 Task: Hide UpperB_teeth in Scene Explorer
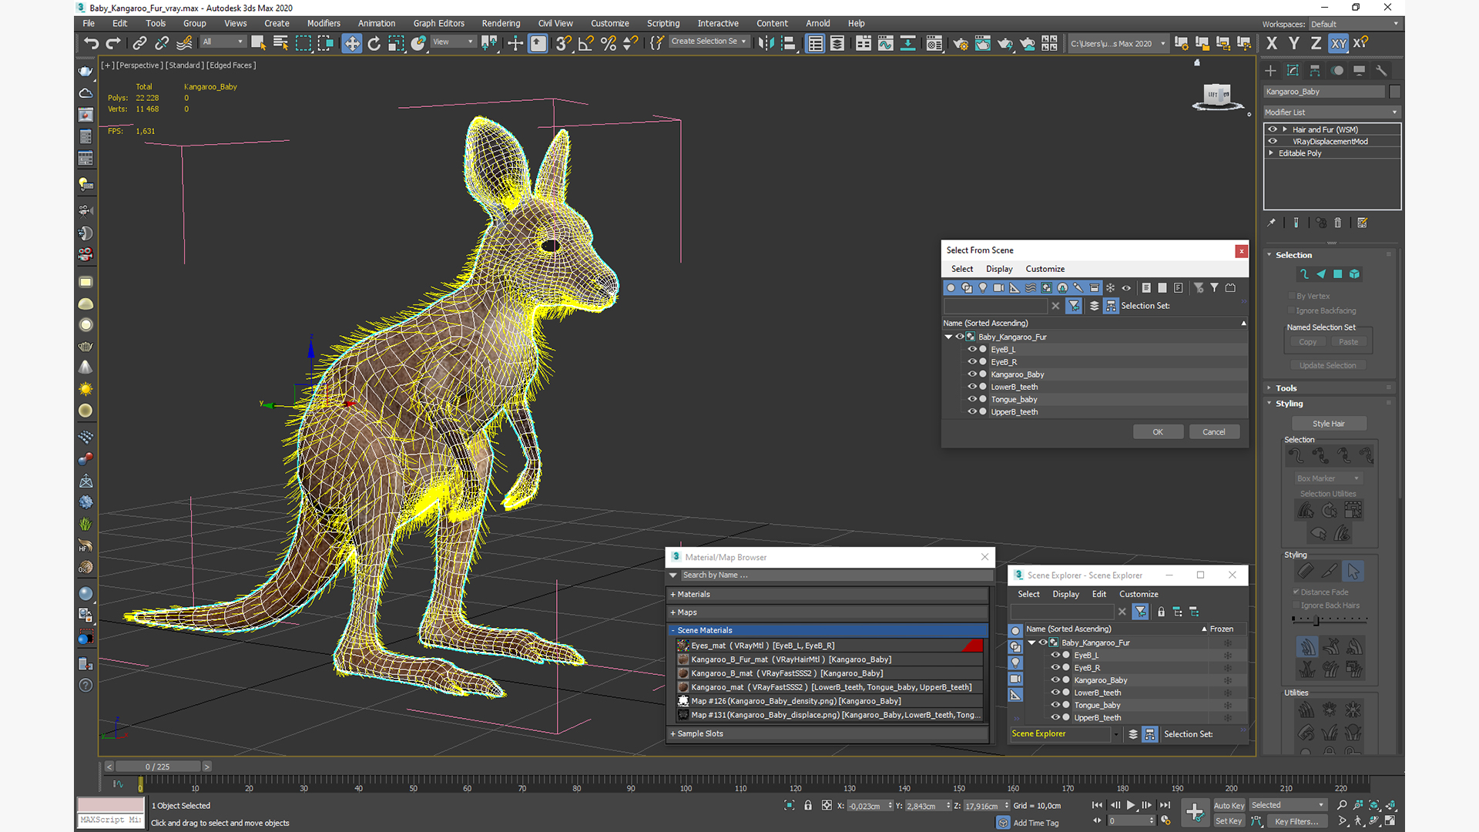click(1056, 717)
